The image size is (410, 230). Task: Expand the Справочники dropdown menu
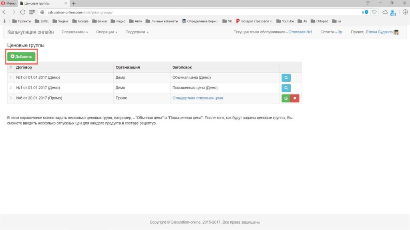pyautogui.click(x=75, y=32)
